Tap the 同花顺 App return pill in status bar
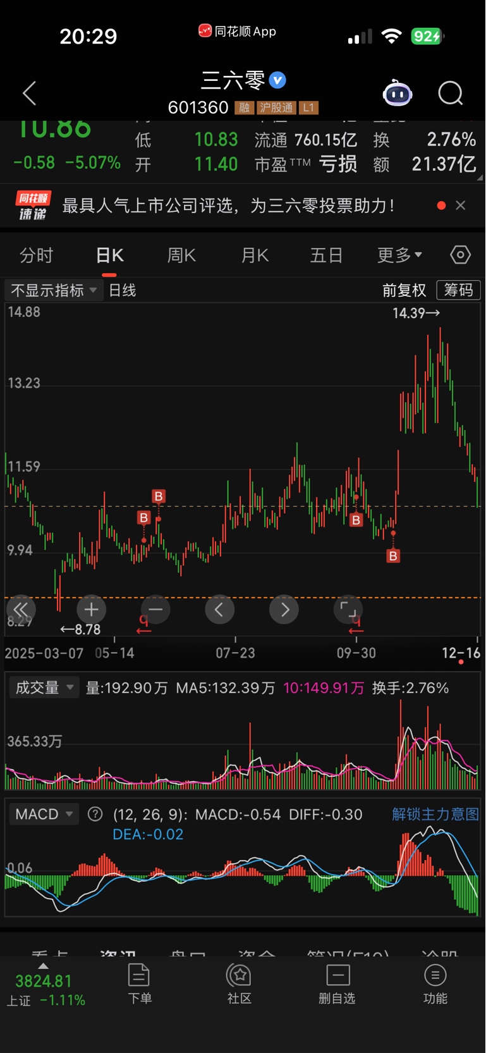The image size is (486, 1053). pos(237,31)
